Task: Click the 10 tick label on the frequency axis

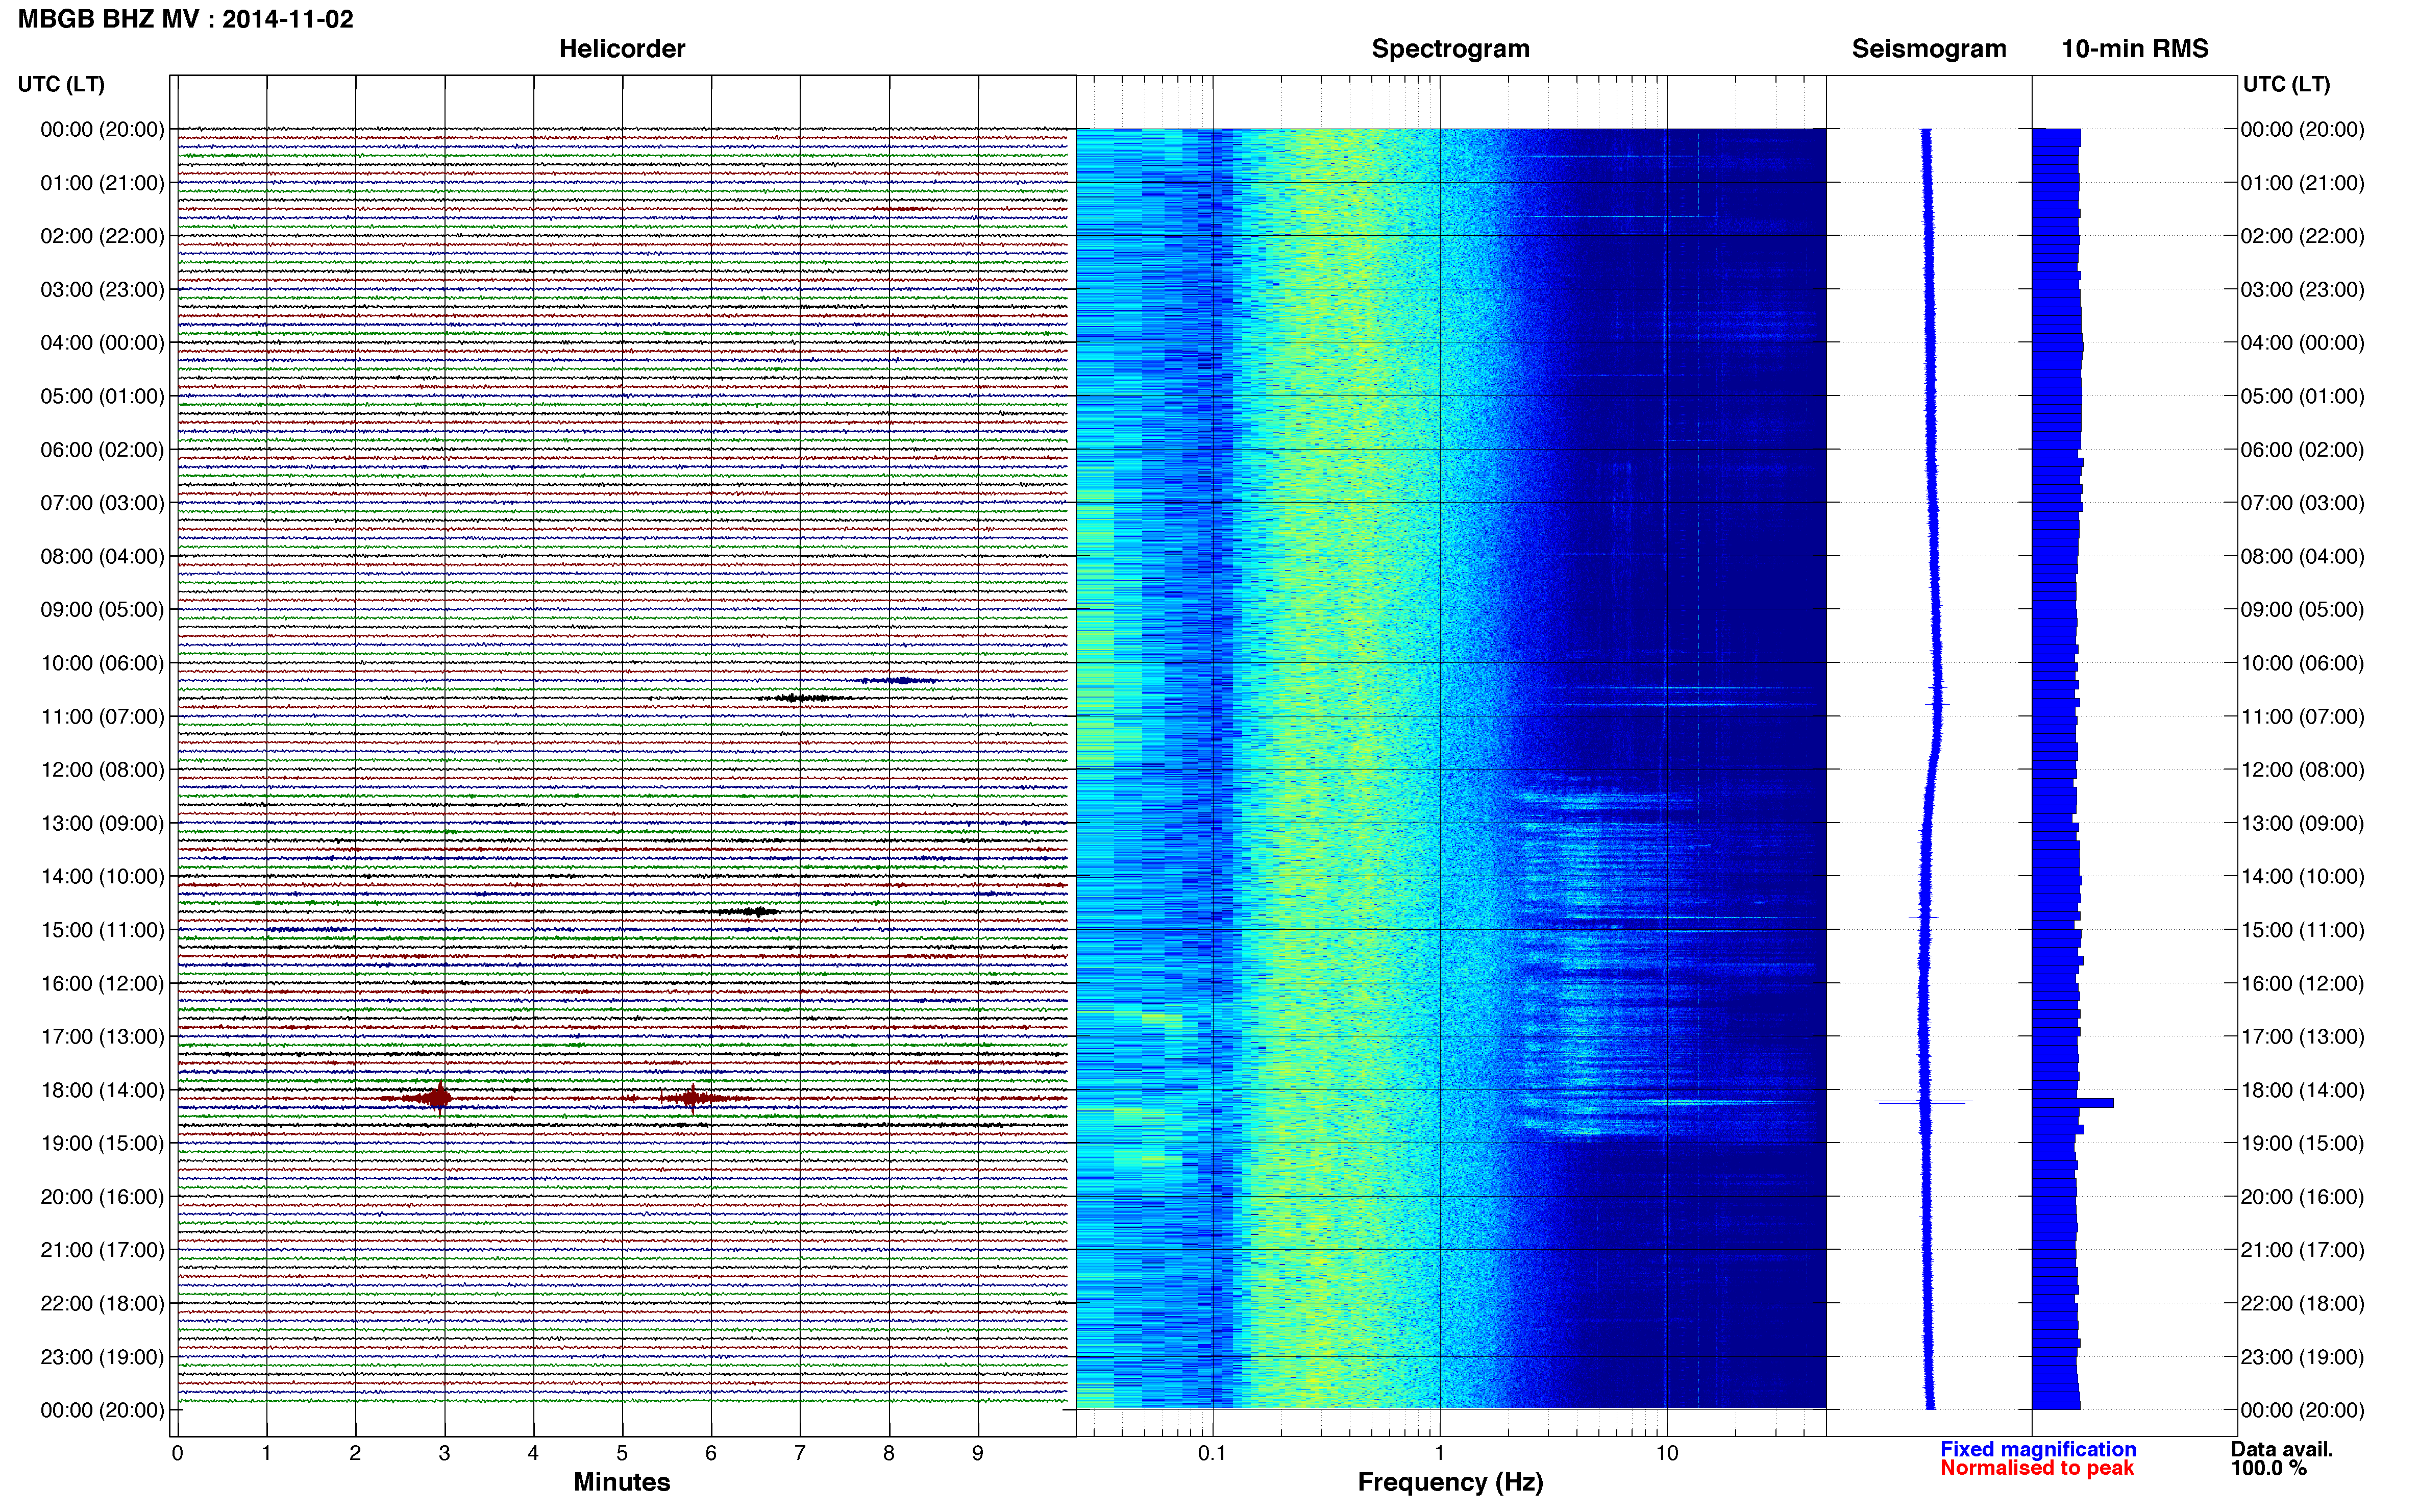Action: [1667, 1453]
